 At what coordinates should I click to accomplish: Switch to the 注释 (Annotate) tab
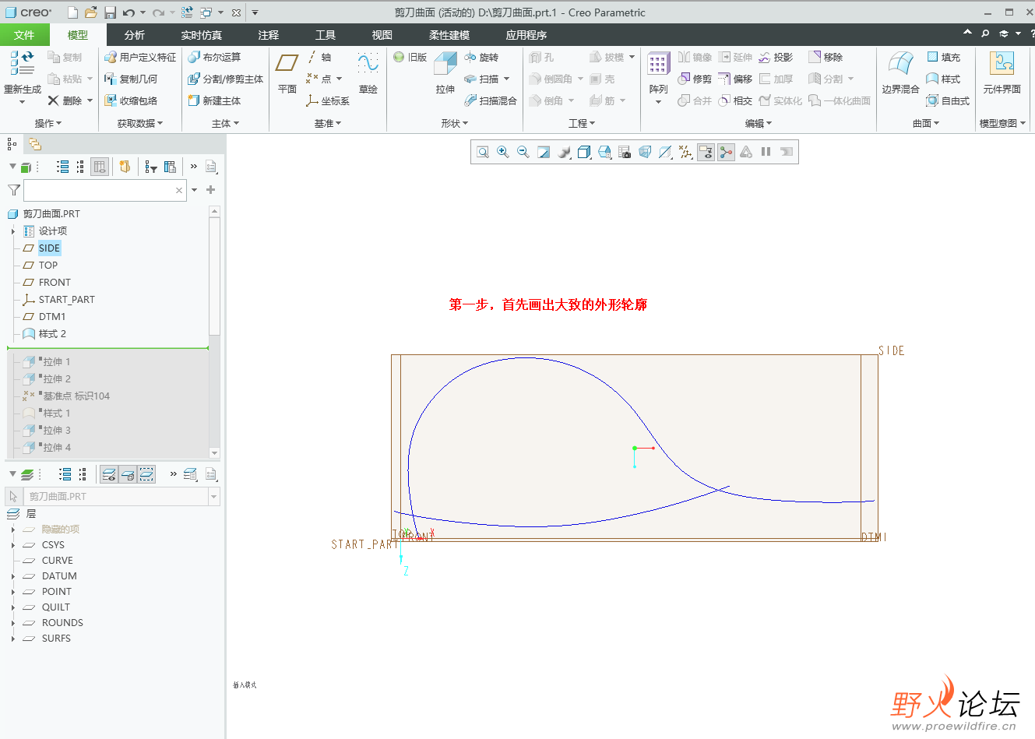coord(269,35)
